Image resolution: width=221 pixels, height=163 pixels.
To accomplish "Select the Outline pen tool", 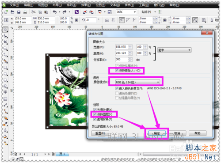I will pyautogui.click(x=6, y=130).
